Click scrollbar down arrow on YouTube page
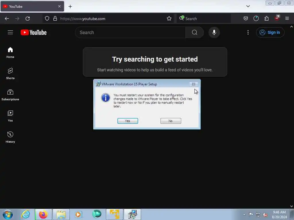Screen dimensions: 294x220 292,206
